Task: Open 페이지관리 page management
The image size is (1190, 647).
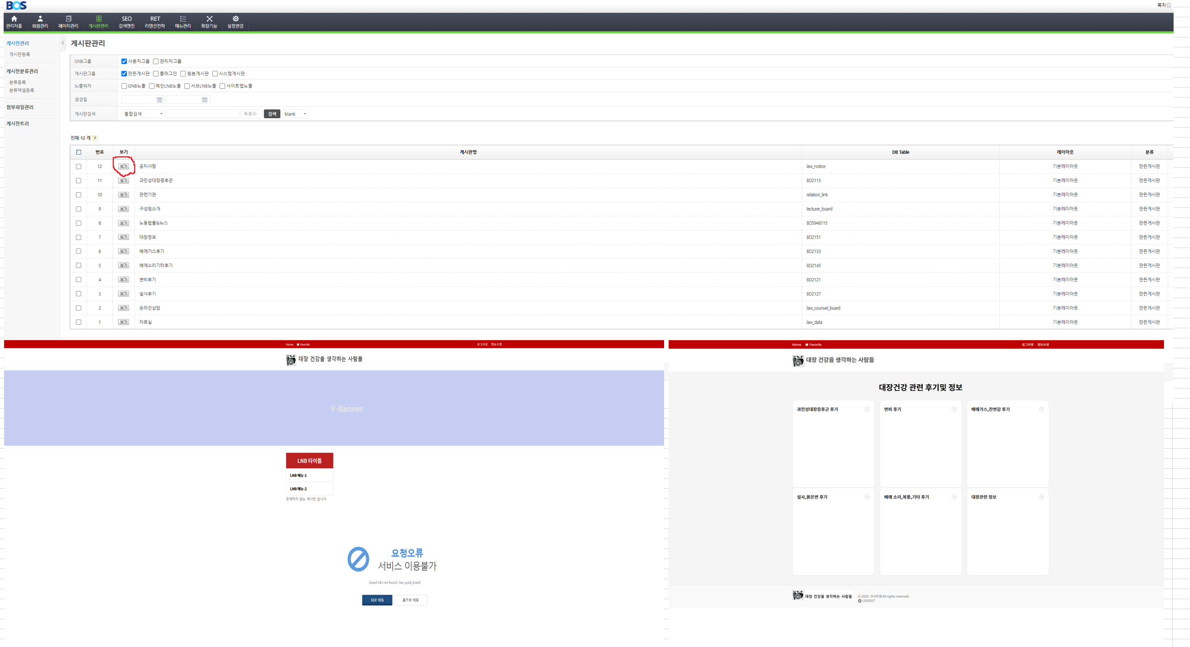Action: coord(68,22)
